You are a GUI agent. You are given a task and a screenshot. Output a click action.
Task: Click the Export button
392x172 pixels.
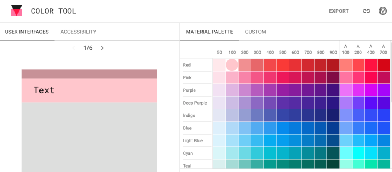339,11
